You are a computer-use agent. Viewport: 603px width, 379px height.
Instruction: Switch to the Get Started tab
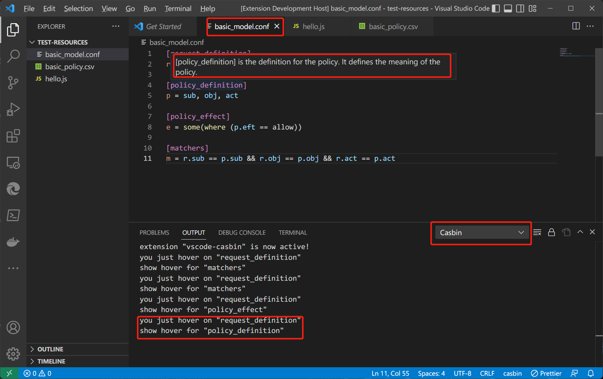[163, 26]
